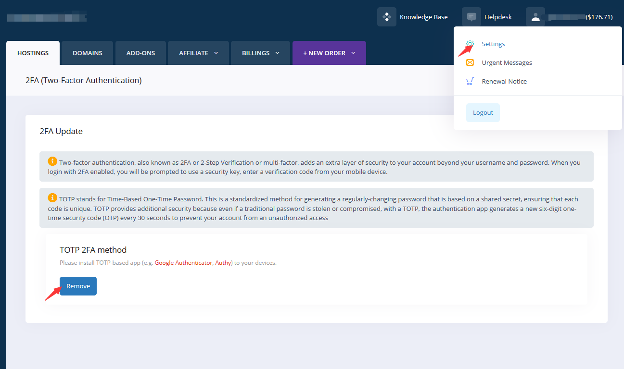
Task: Click the Logout button
Action: tap(483, 112)
